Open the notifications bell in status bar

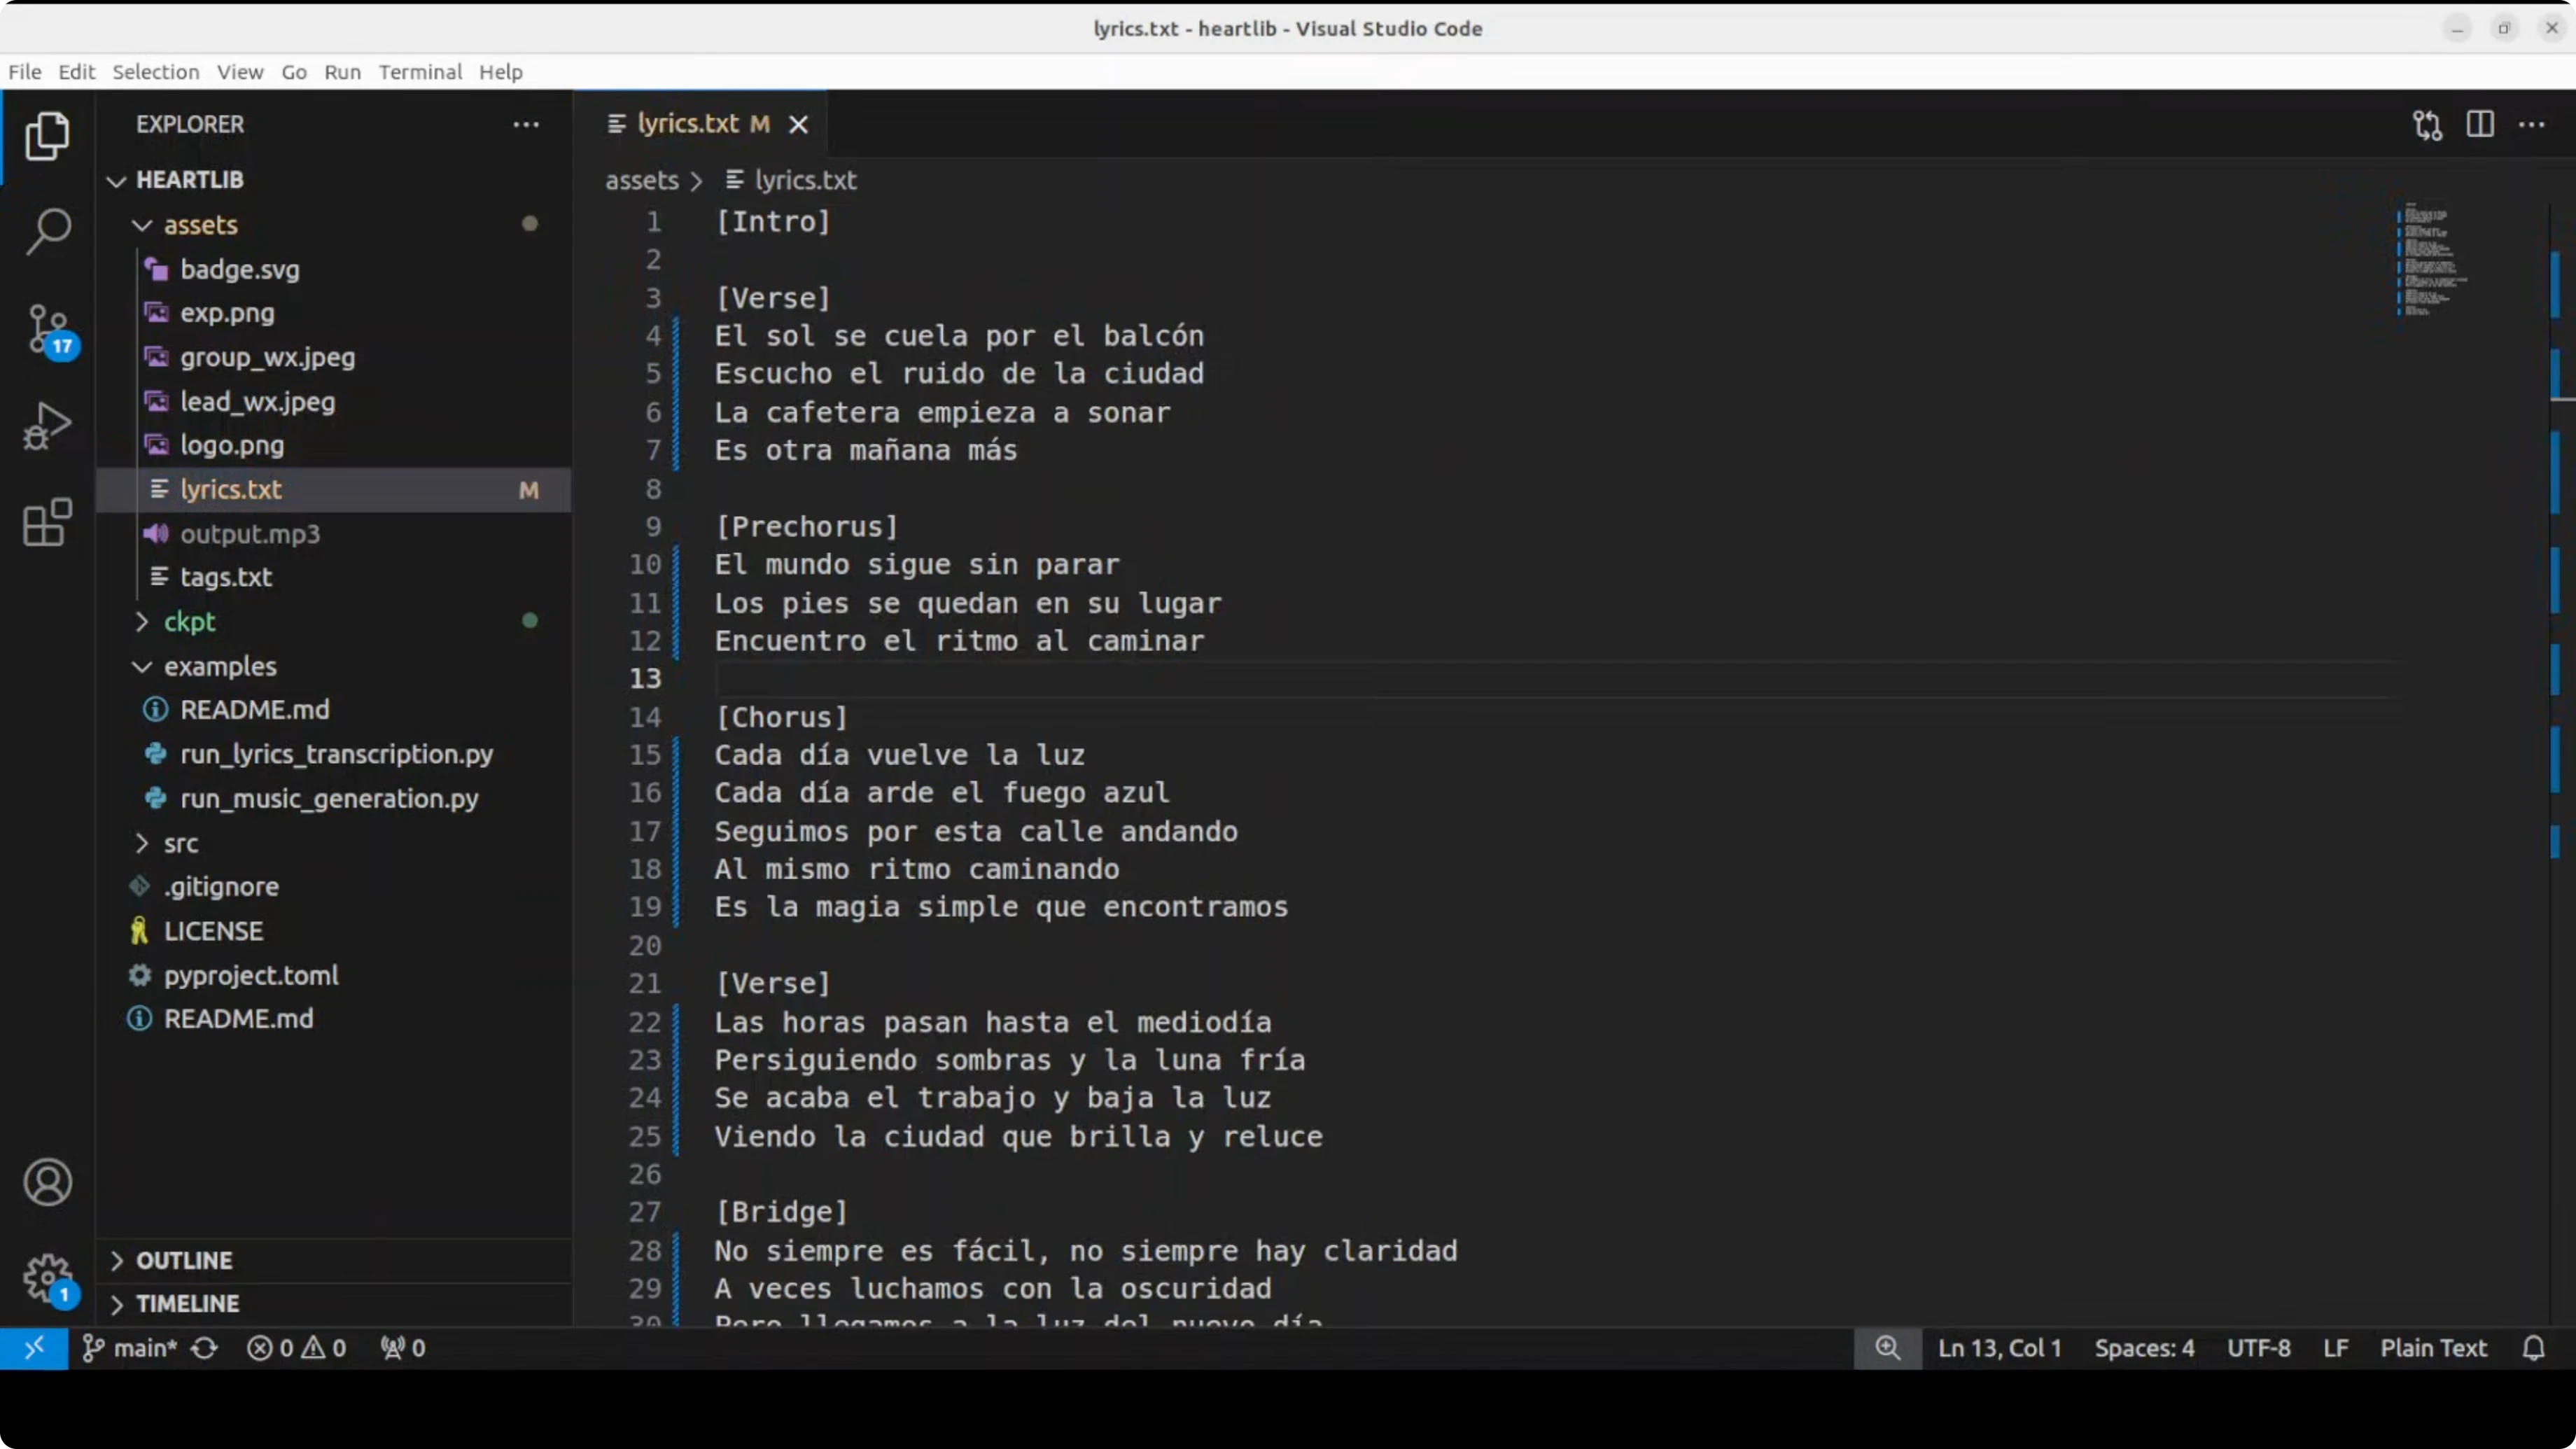point(2533,1348)
